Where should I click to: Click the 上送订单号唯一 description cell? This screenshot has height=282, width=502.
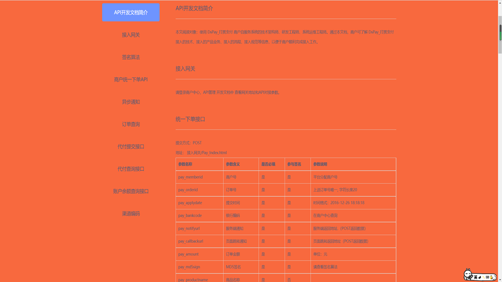click(353, 190)
